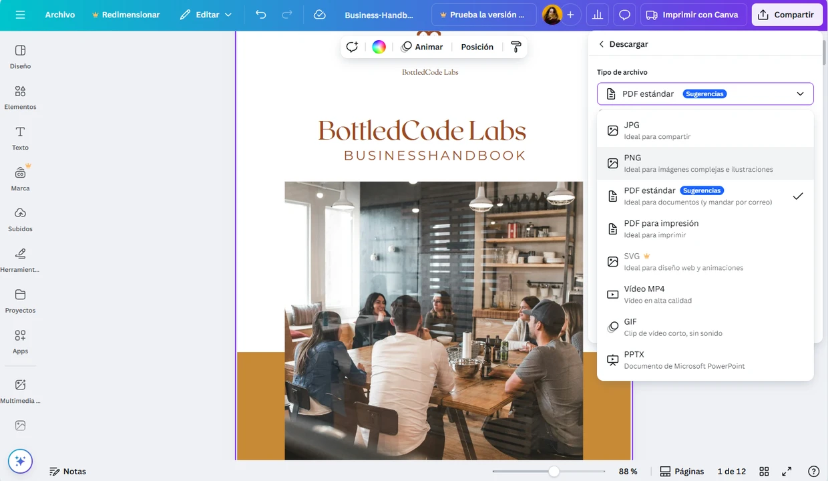Open the comments speech bubble icon

(624, 15)
